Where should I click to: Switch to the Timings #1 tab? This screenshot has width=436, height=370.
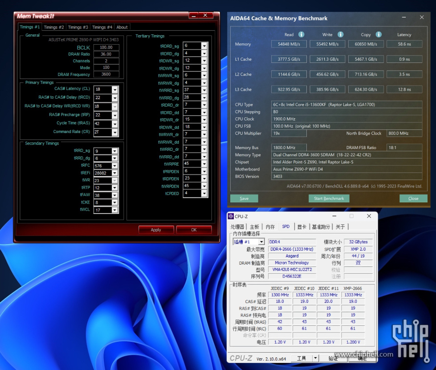pos(30,27)
